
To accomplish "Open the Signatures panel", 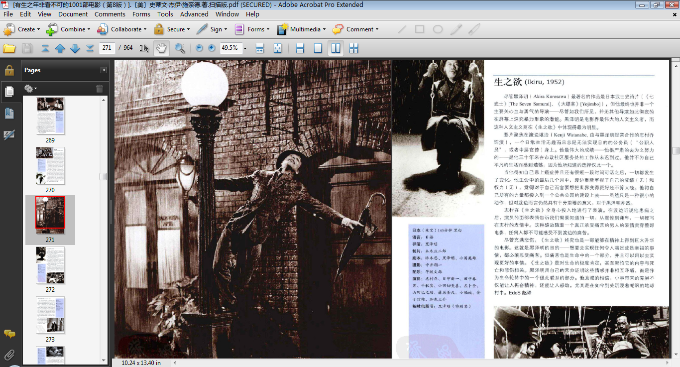I will pos(9,135).
